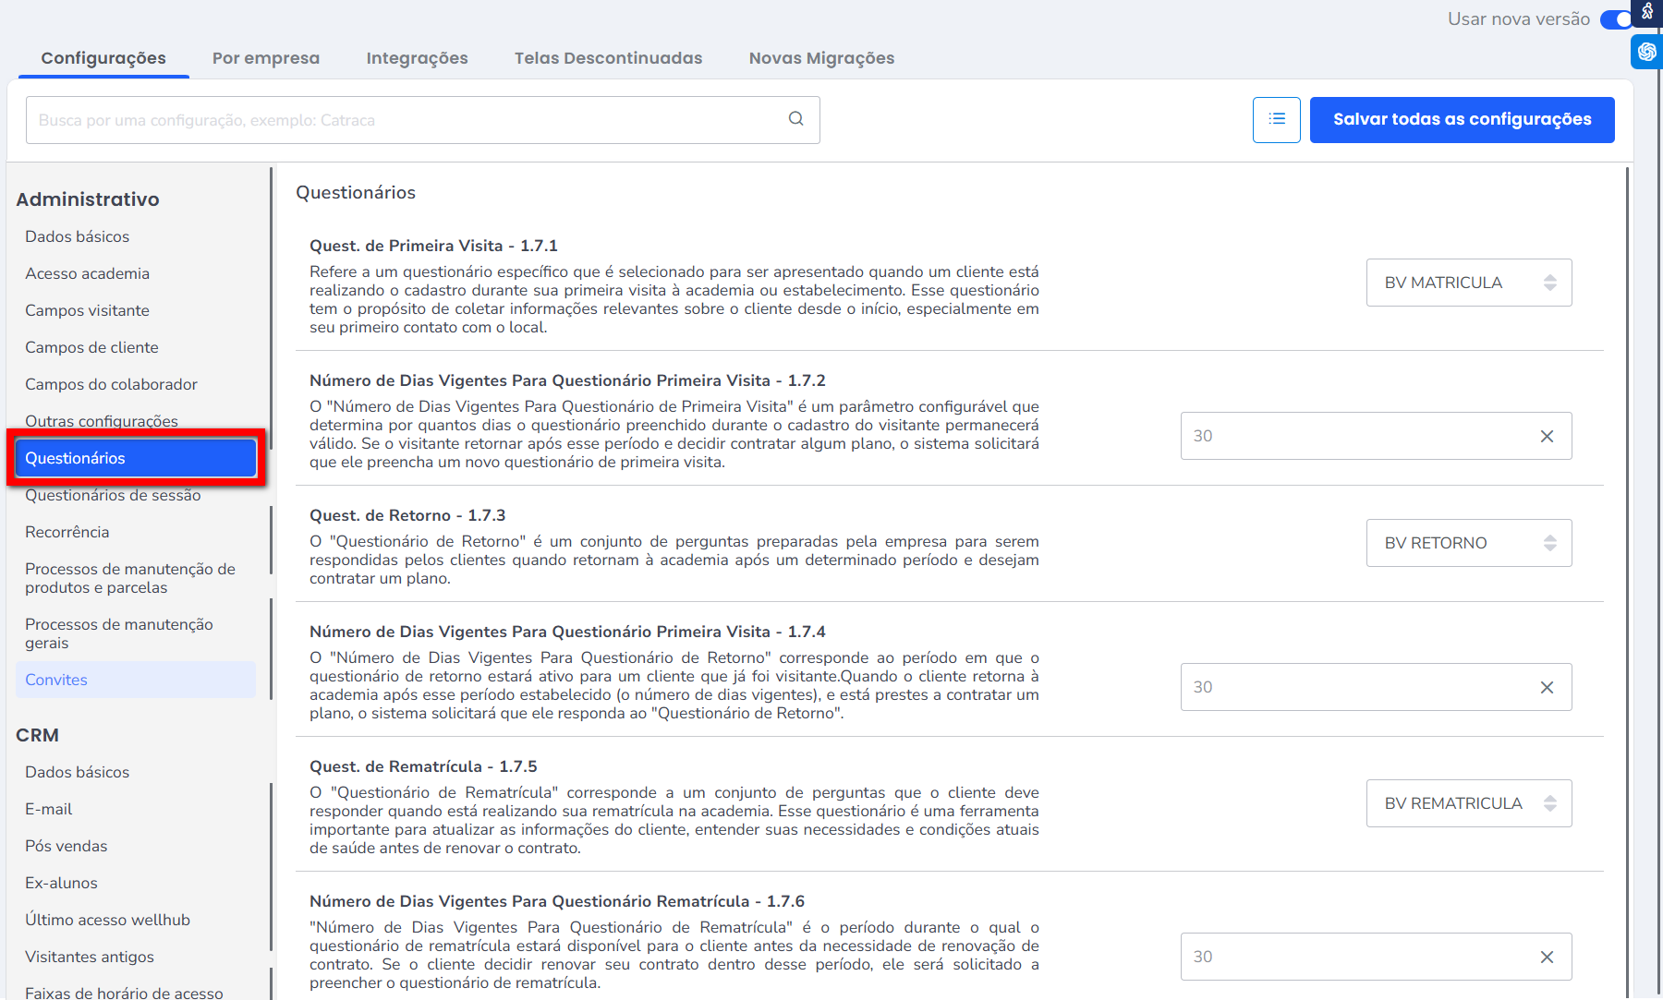The height and width of the screenshot is (1000, 1663).
Task: Open the list view icon button
Action: [1276, 120]
